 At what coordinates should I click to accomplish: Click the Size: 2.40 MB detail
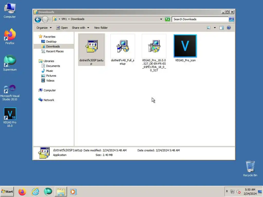(104, 155)
